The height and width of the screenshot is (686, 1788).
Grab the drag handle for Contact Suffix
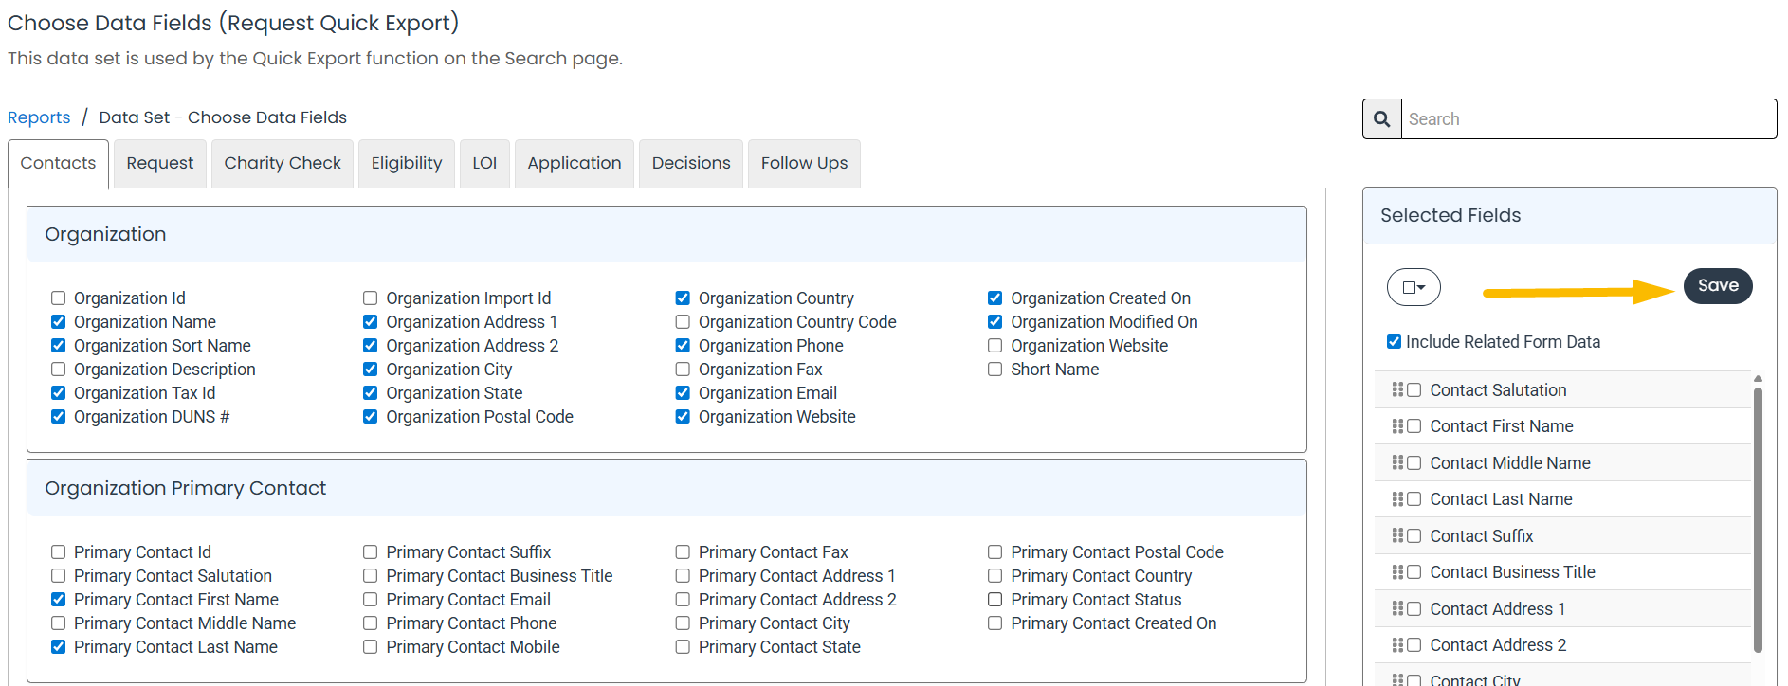click(x=1397, y=535)
